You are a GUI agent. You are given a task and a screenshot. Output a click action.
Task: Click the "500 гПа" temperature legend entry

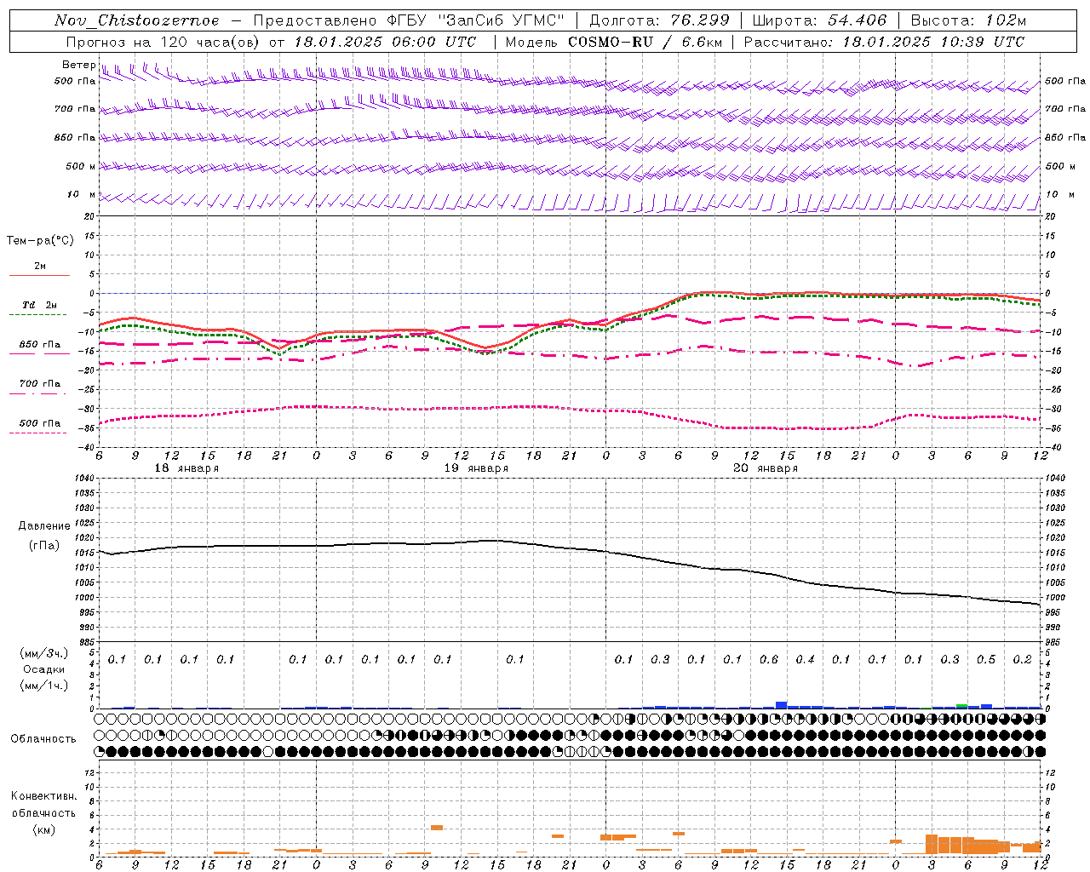[40, 423]
